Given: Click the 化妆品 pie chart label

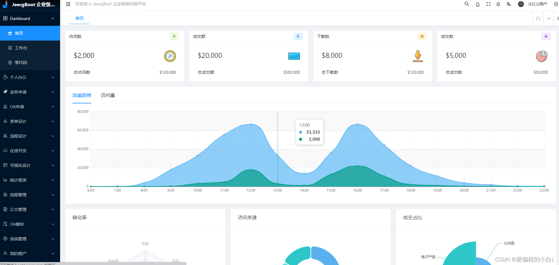Looking at the screenshot, I should click(x=509, y=243).
